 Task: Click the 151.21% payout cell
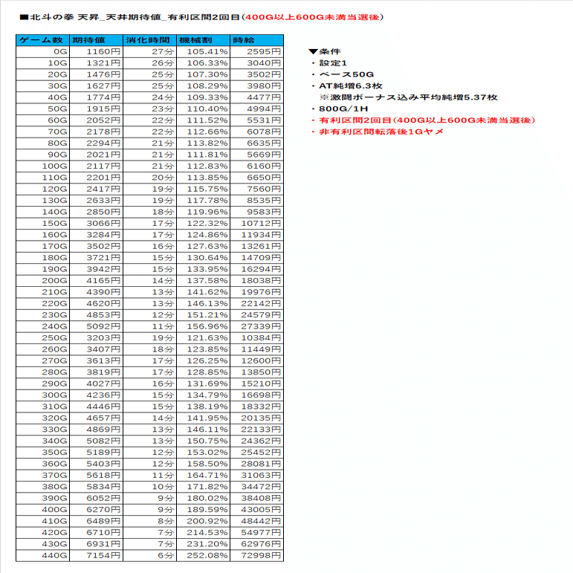click(x=203, y=315)
